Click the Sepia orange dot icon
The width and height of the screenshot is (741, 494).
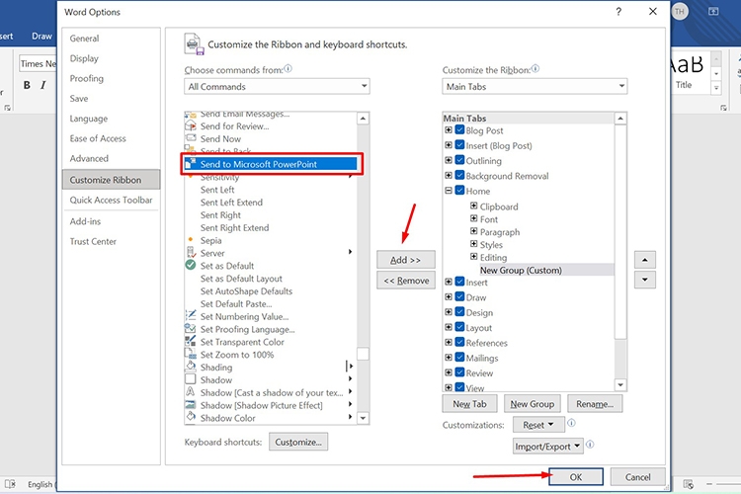point(191,240)
